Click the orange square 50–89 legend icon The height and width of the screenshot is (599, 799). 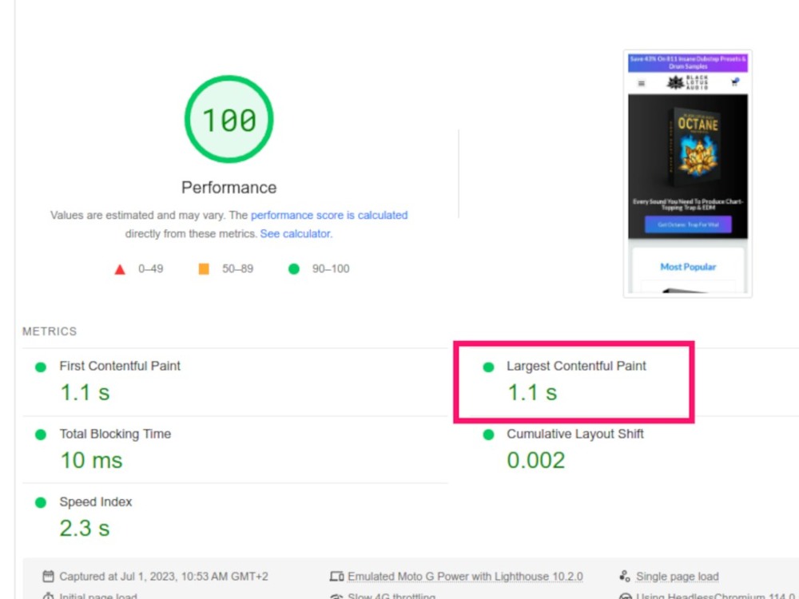pyautogui.click(x=202, y=269)
